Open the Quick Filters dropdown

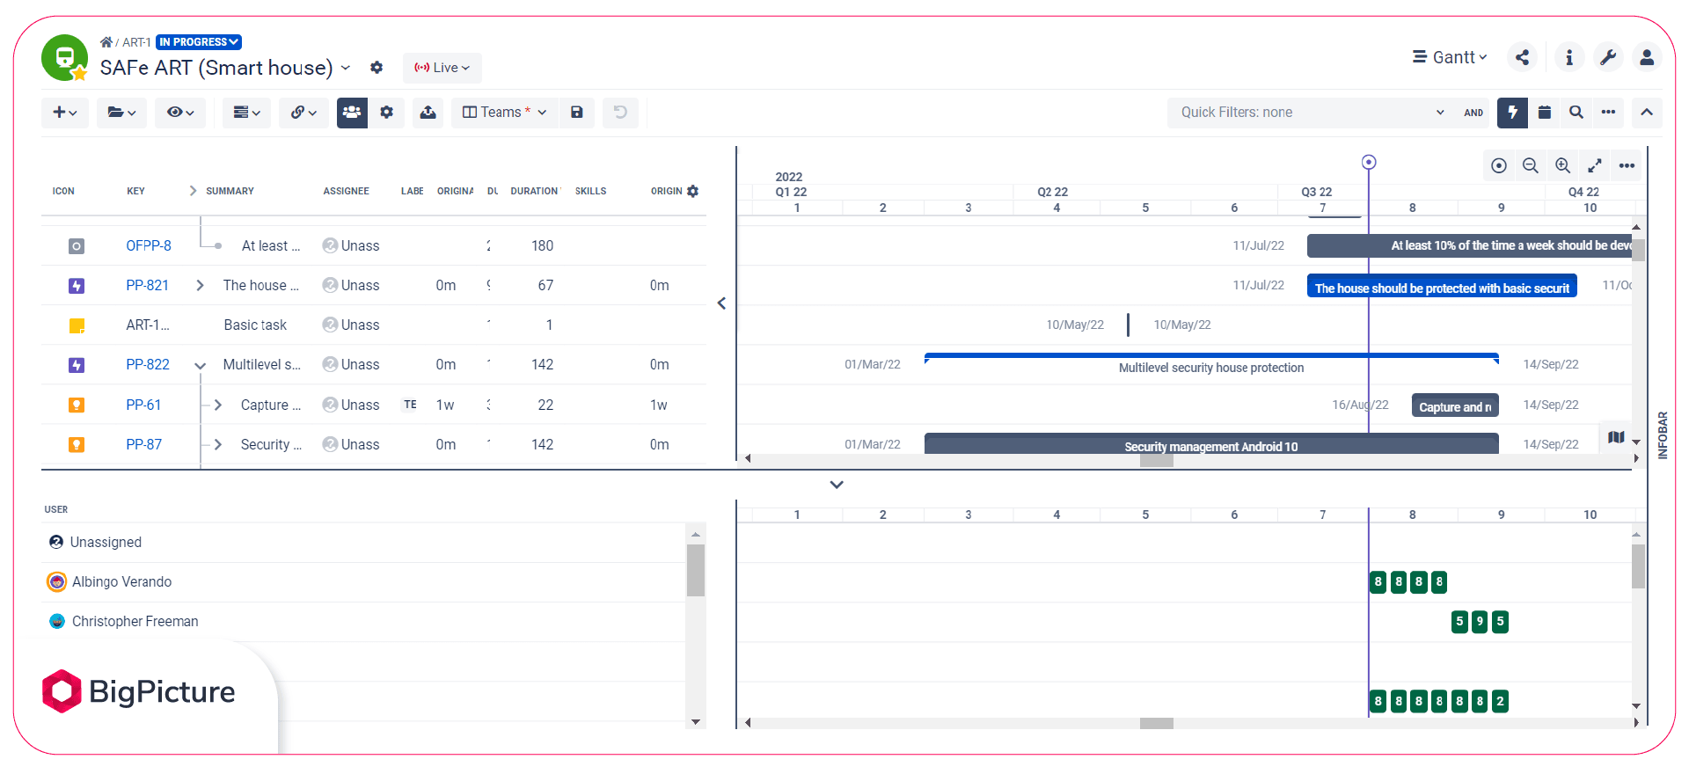click(x=1311, y=113)
